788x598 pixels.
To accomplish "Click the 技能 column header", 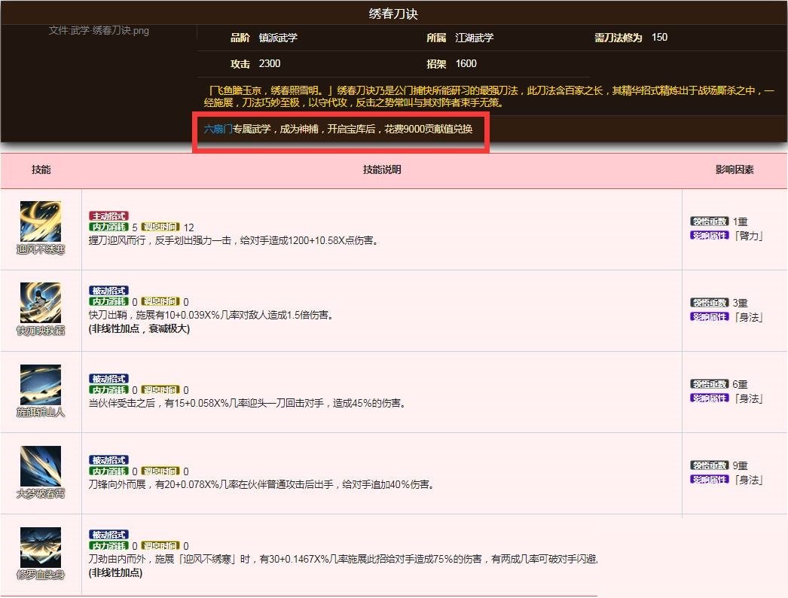I will click(41, 170).
